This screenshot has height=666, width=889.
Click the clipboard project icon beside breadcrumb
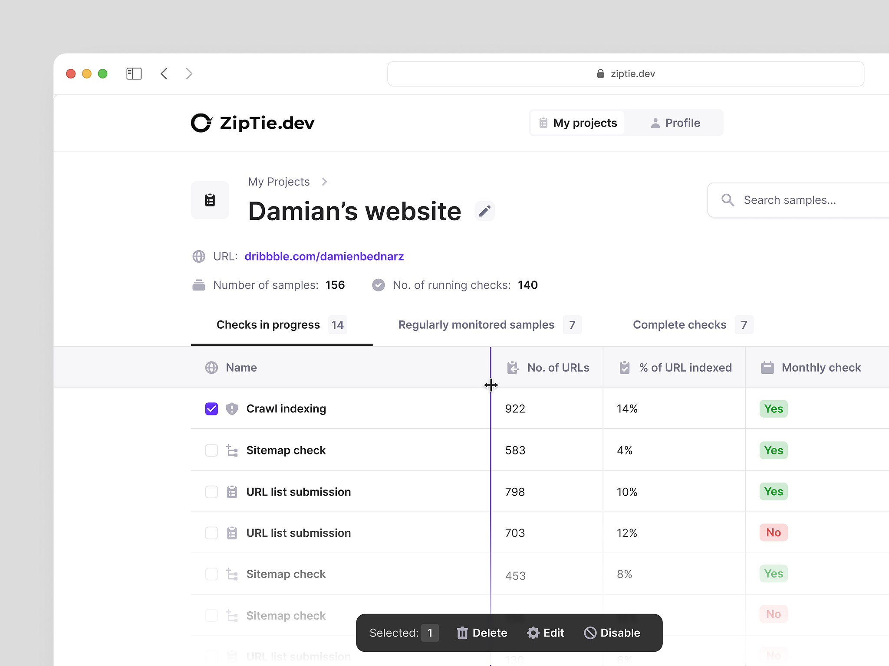coord(210,200)
